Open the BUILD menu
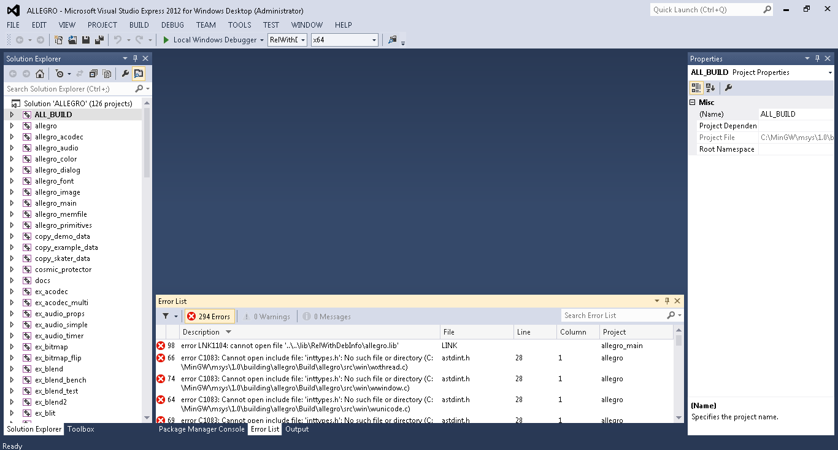 pyautogui.click(x=139, y=25)
